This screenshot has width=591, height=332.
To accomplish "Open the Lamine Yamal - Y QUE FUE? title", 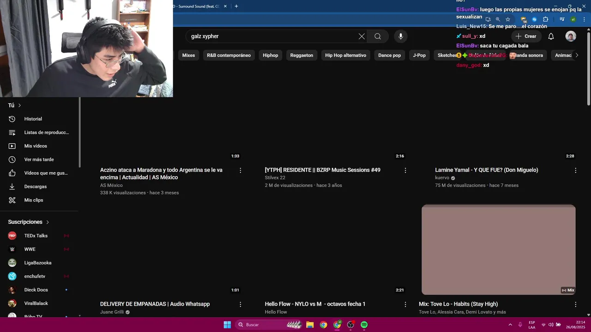I will [487, 170].
